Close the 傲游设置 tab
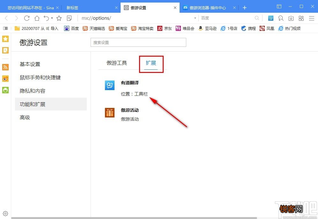The height and width of the screenshot is (219, 318). (175, 8)
